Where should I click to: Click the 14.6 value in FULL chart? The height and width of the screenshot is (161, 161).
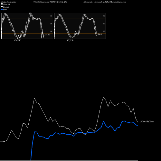pyautogui.click(x=100, y=34)
